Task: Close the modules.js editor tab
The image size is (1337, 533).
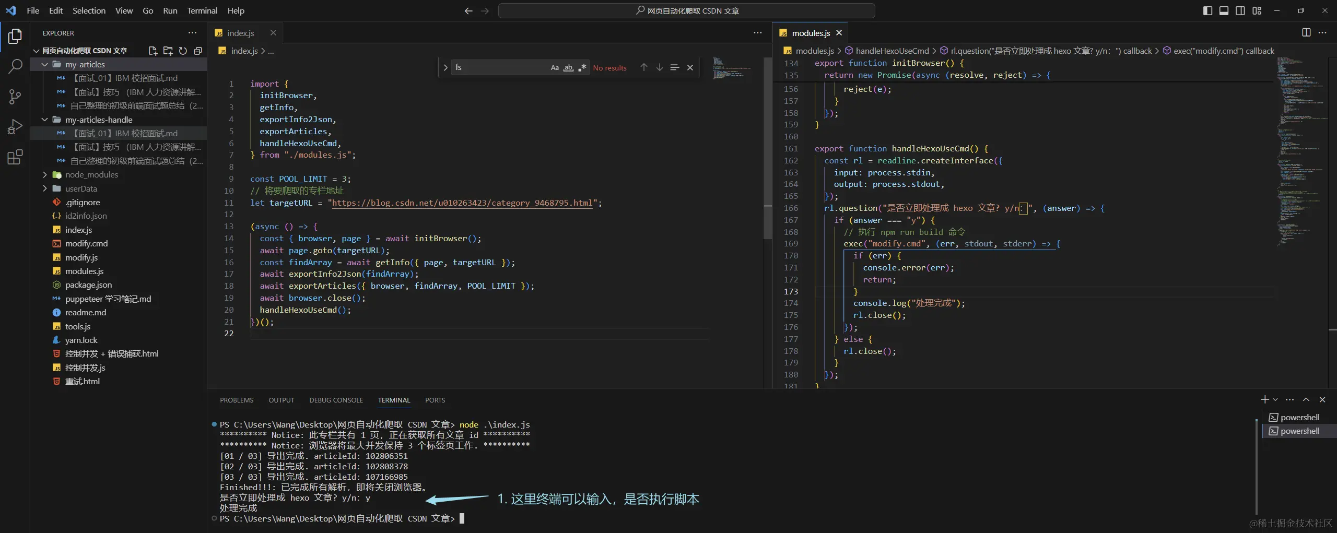Action: tap(839, 33)
